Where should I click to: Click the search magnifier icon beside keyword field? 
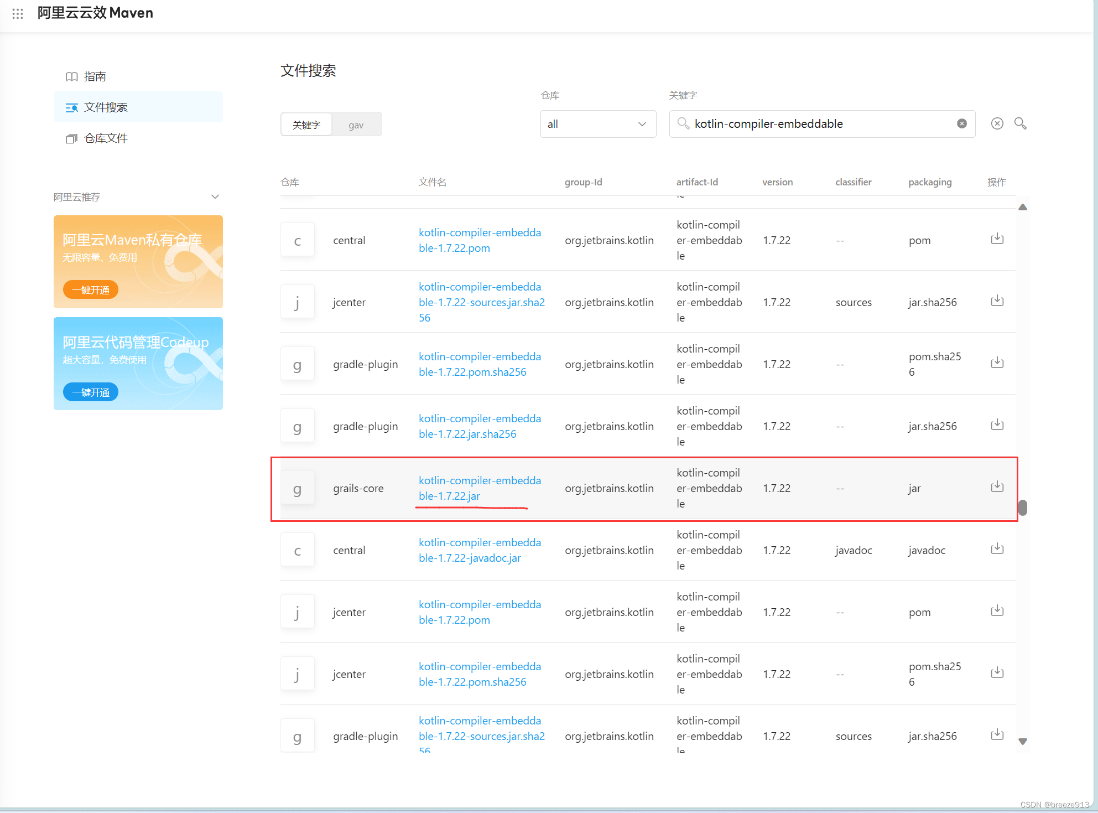1021,123
